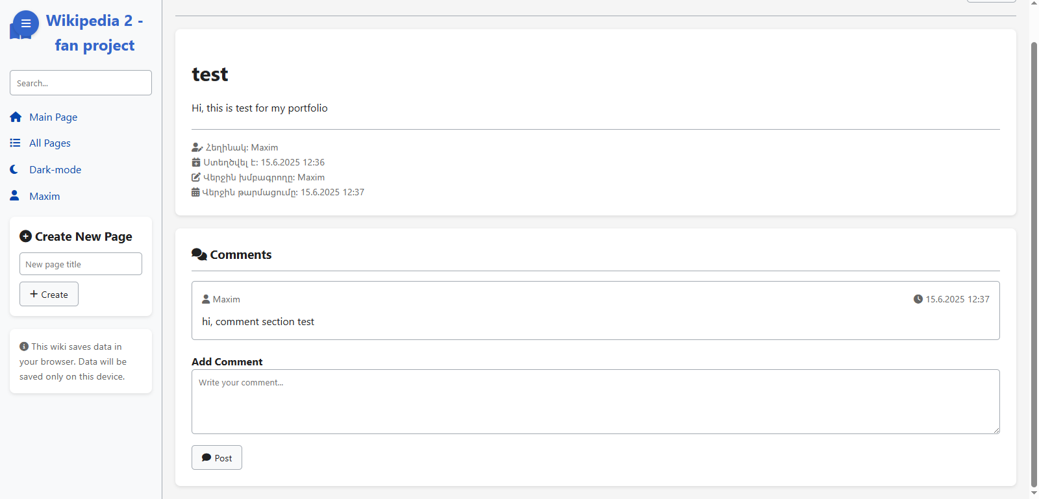Focus the Search field
Viewport: 1039px width, 499px height.
pyautogui.click(x=81, y=83)
